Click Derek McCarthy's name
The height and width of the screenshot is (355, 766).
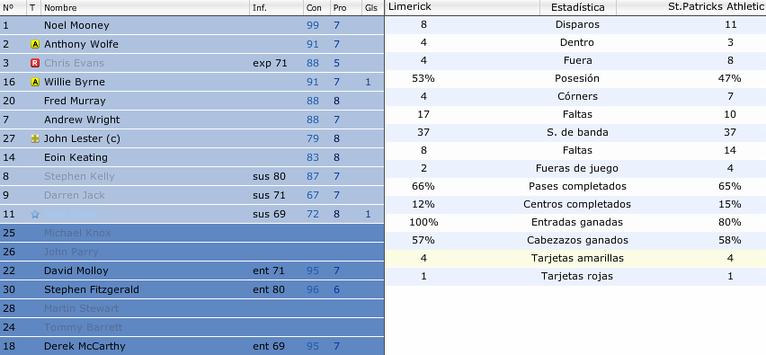tap(85, 346)
